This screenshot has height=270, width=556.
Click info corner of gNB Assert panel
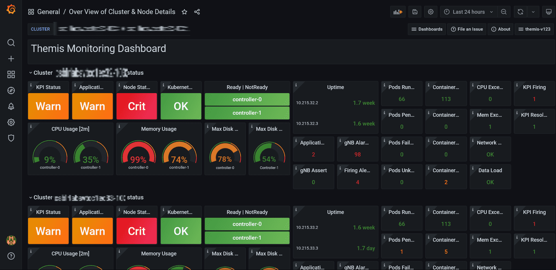[x=296, y=168]
